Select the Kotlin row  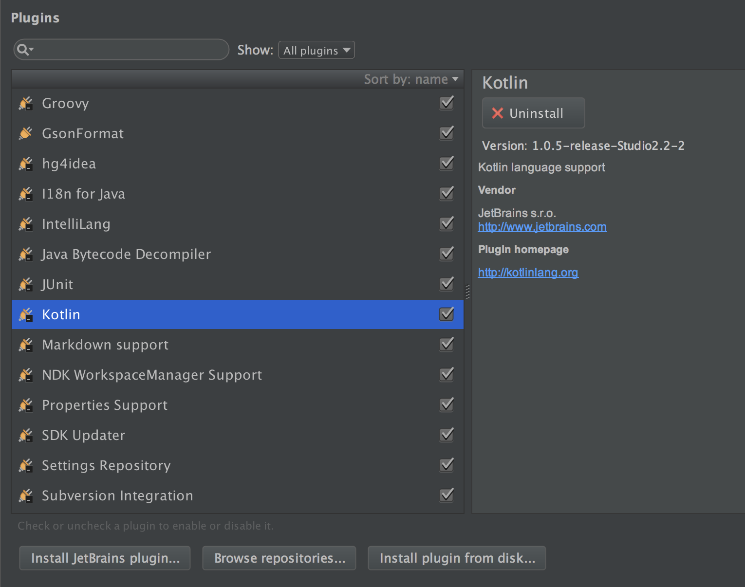tap(238, 314)
